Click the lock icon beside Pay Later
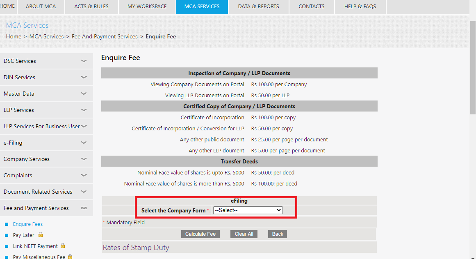This screenshot has height=259, width=476. 41,235
